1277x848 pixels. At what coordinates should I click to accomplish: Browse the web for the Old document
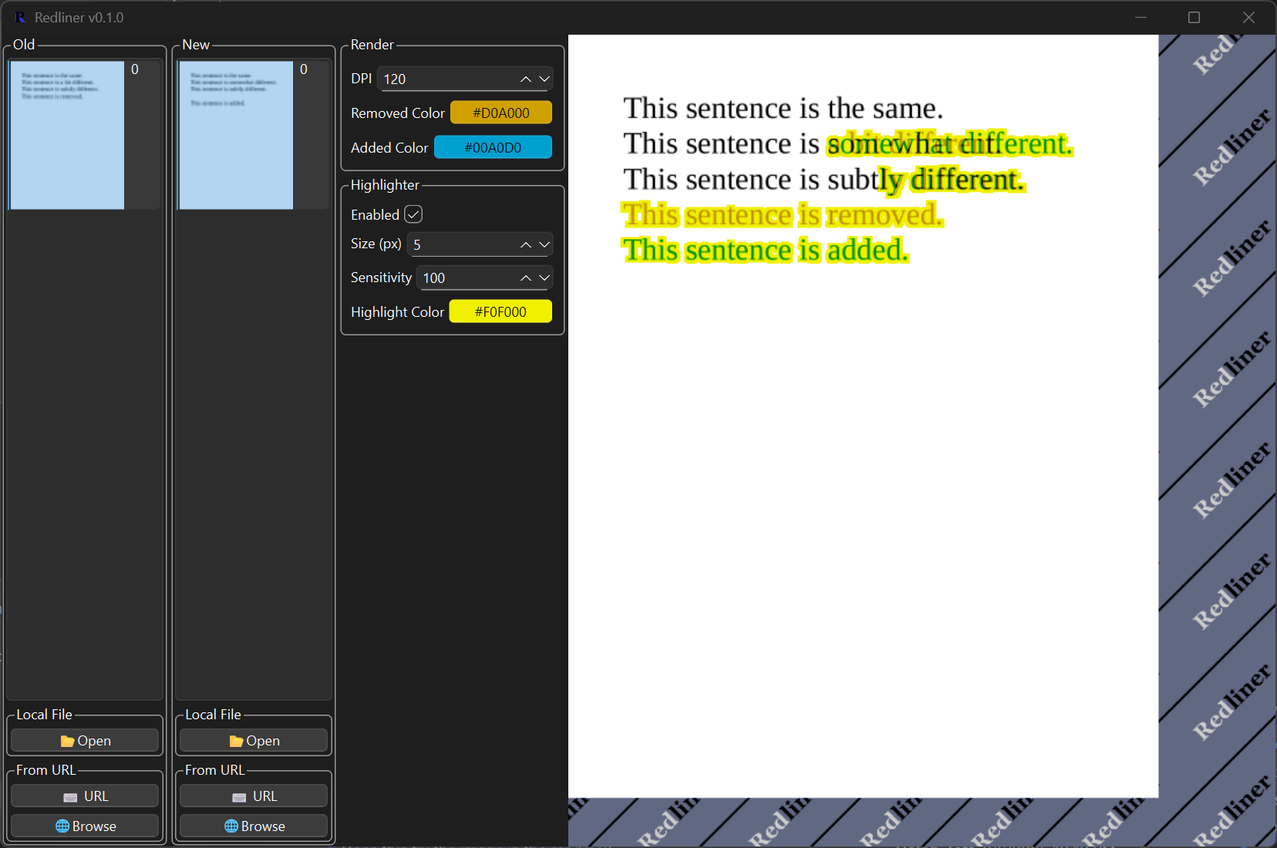(85, 826)
